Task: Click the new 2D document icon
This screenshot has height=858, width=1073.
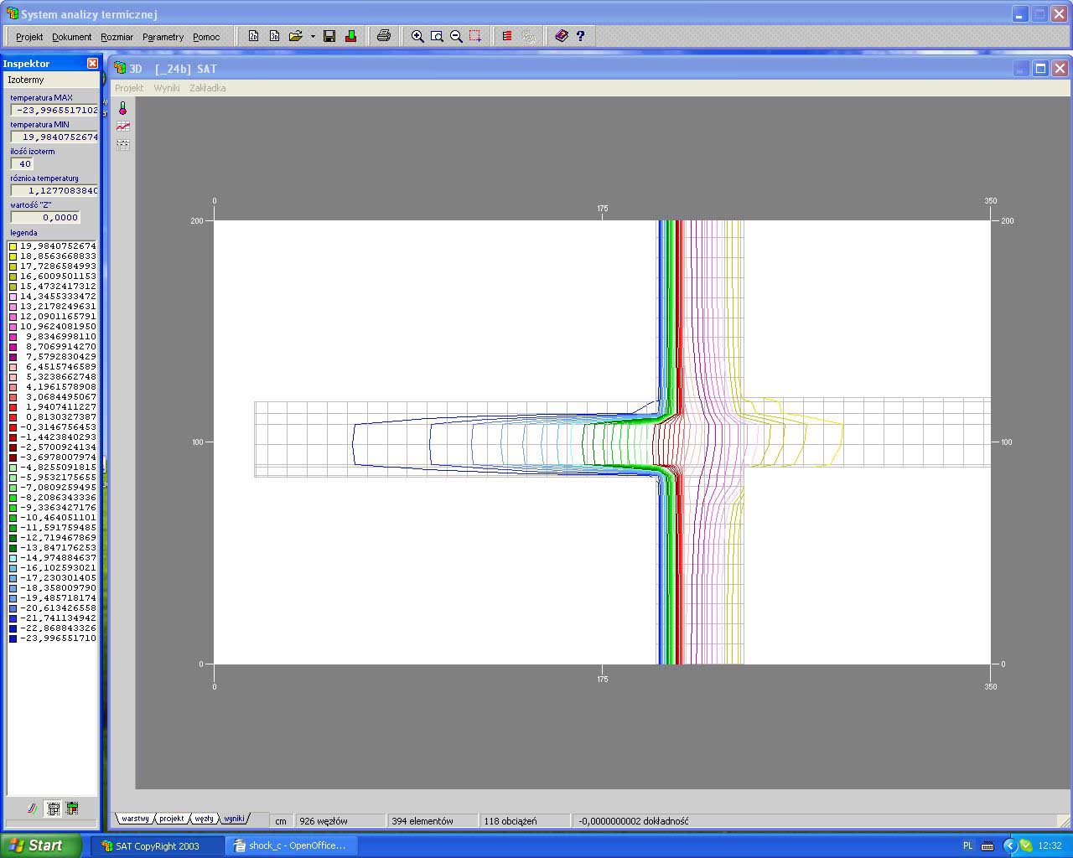Action: click(x=253, y=36)
